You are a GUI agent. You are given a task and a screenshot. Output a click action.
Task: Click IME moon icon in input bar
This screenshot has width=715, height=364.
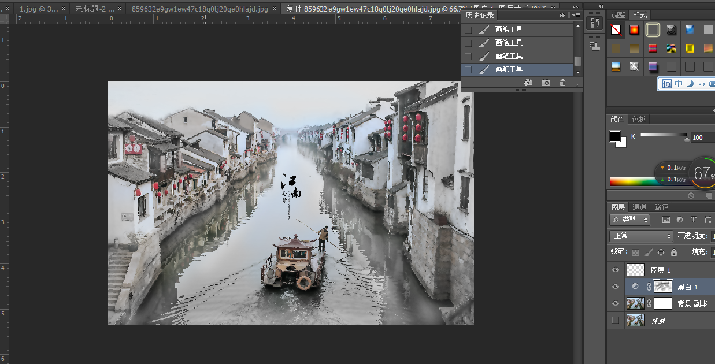(690, 84)
